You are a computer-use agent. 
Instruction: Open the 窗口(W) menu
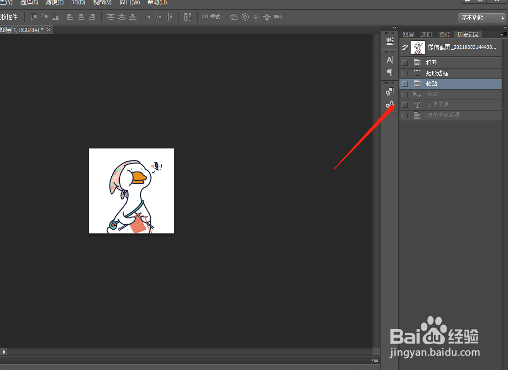click(x=130, y=3)
